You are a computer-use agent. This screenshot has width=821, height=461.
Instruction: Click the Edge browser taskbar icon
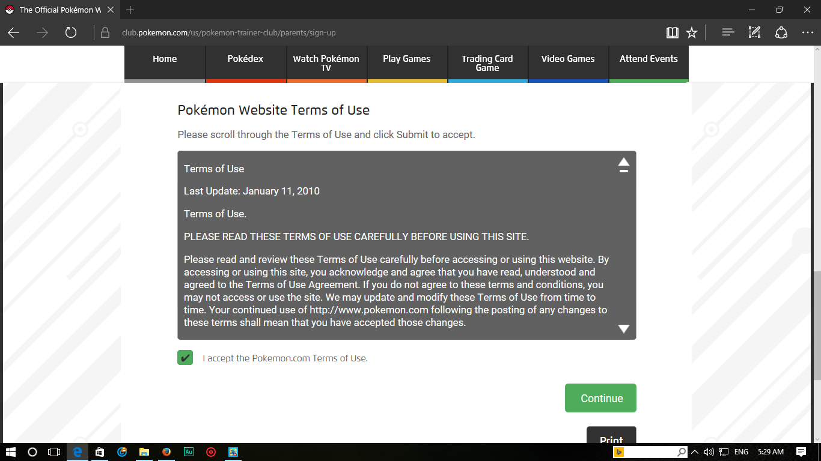[77, 452]
